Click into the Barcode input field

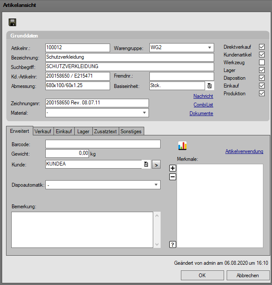point(103,144)
